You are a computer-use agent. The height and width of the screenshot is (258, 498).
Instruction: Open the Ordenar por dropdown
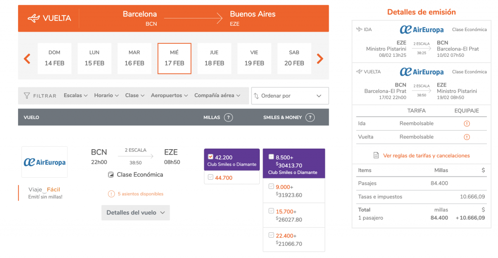tap(290, 96)
